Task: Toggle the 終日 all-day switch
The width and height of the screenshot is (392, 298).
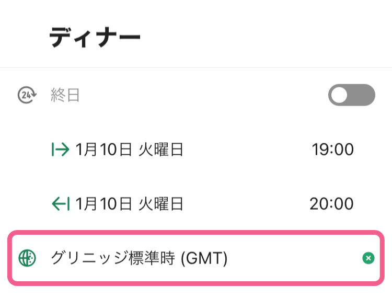Action: (x=352, y=95)
